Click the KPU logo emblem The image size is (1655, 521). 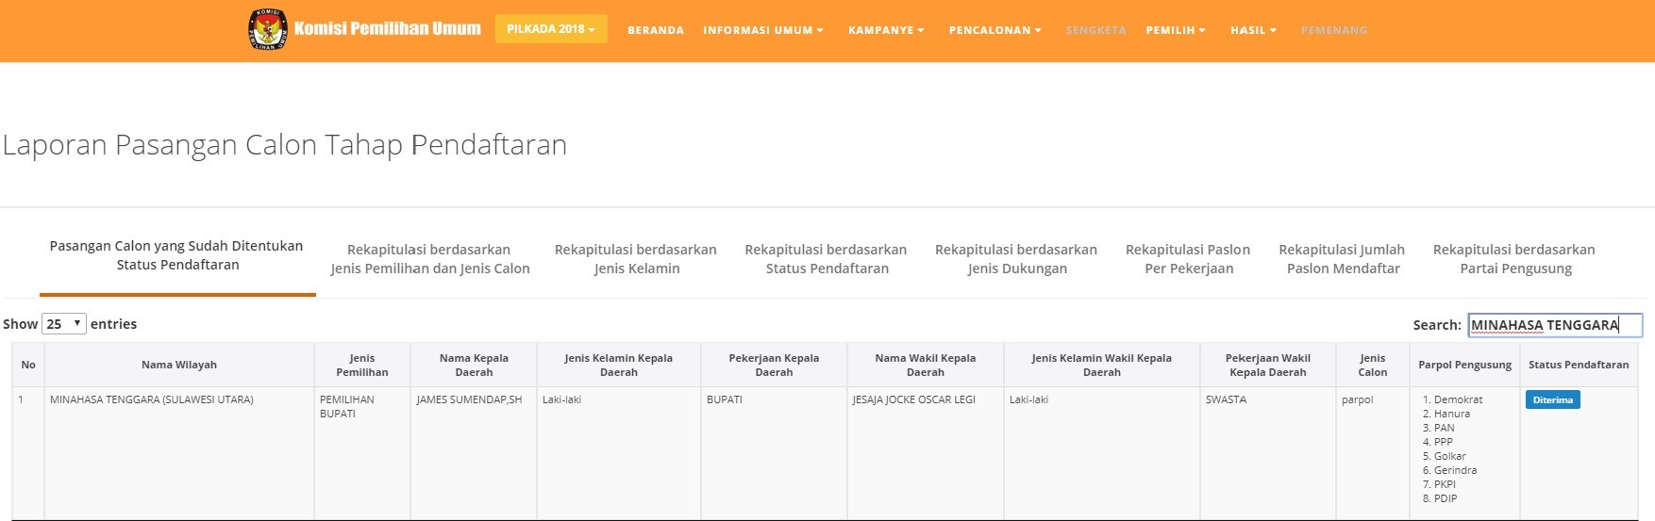pos(268,29)
